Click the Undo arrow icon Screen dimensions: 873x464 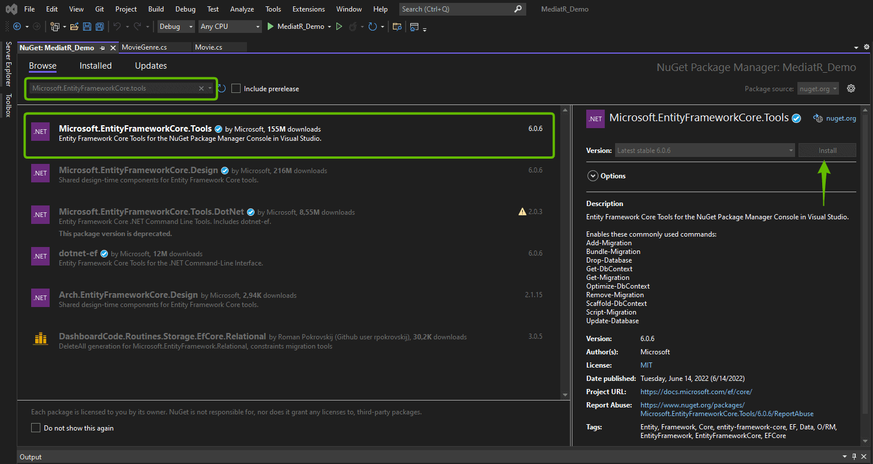tap(117, 27)
